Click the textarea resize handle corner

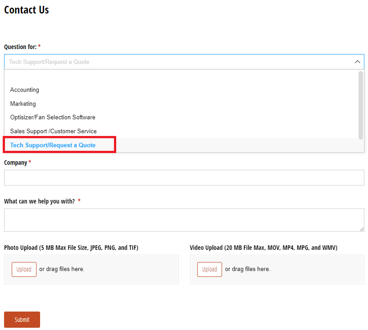[x=361, y=229]
